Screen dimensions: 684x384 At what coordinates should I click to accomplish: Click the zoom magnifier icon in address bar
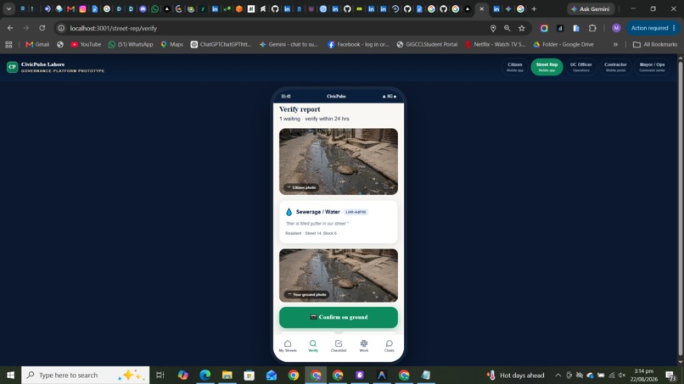click(x=507, y=28)
